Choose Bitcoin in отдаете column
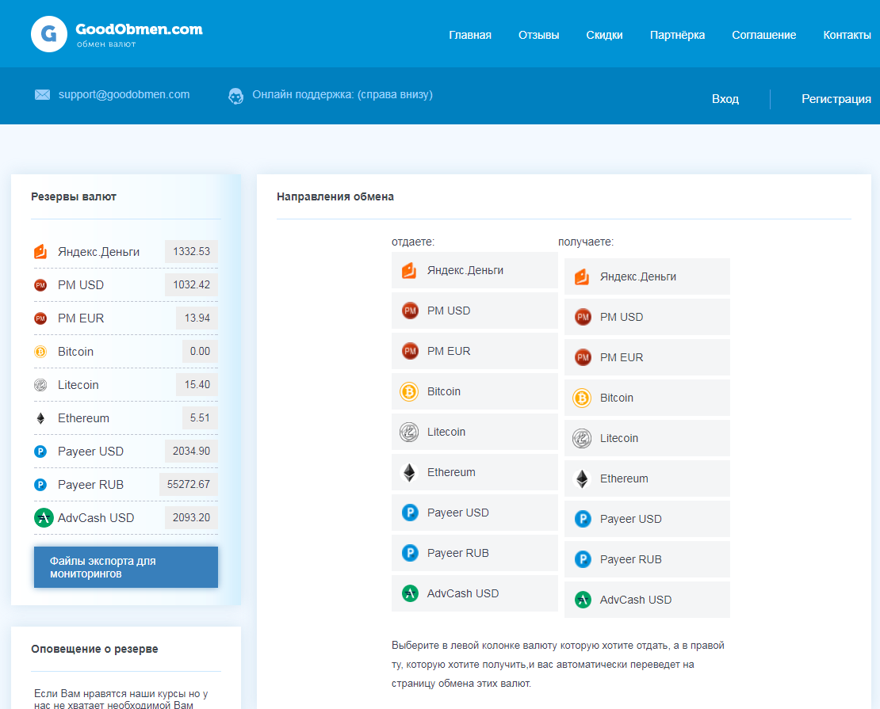Screen dimensions: 880x709 (x=475, y=391)
